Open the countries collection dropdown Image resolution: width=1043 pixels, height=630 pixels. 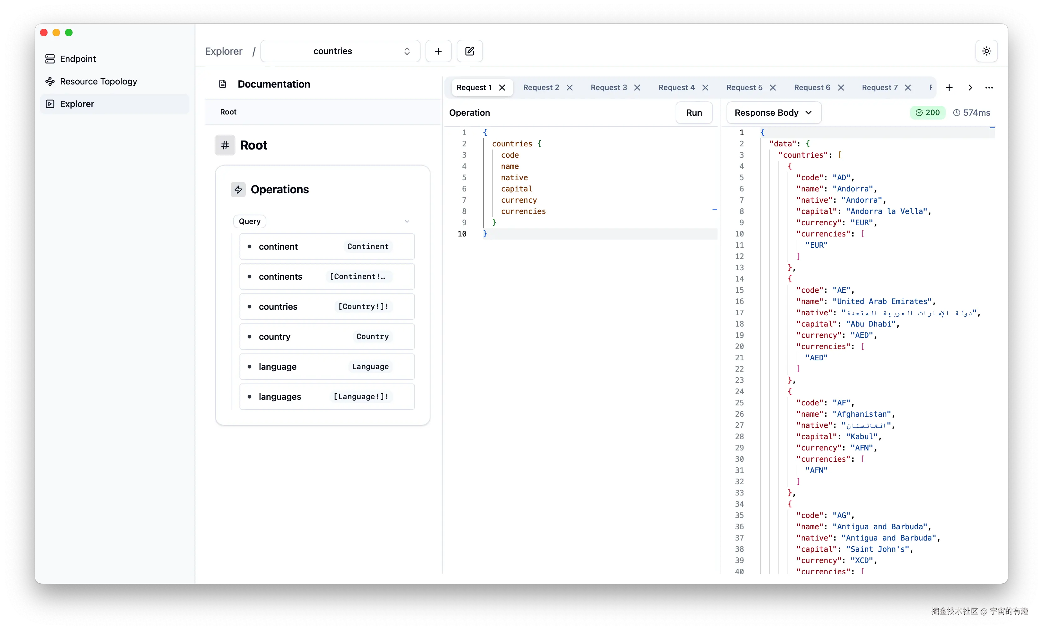340,51
